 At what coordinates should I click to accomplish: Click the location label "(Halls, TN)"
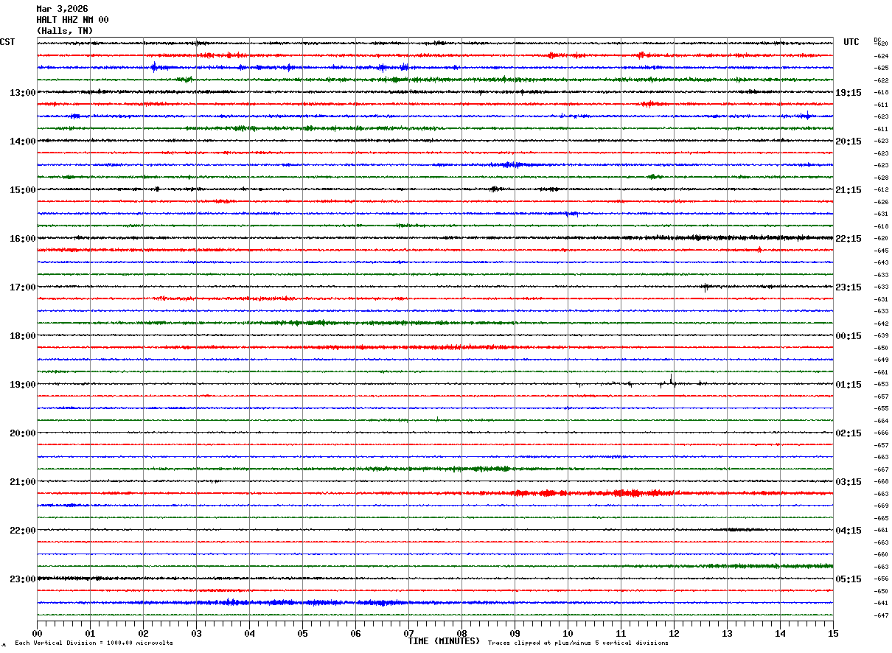[x=65, y=31]
